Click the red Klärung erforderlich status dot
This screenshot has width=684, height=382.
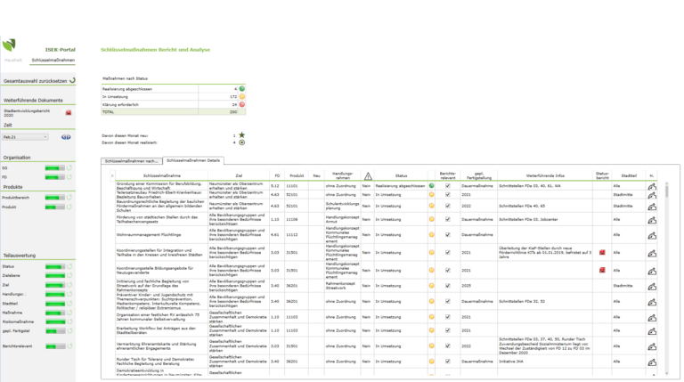coord(241,104)
